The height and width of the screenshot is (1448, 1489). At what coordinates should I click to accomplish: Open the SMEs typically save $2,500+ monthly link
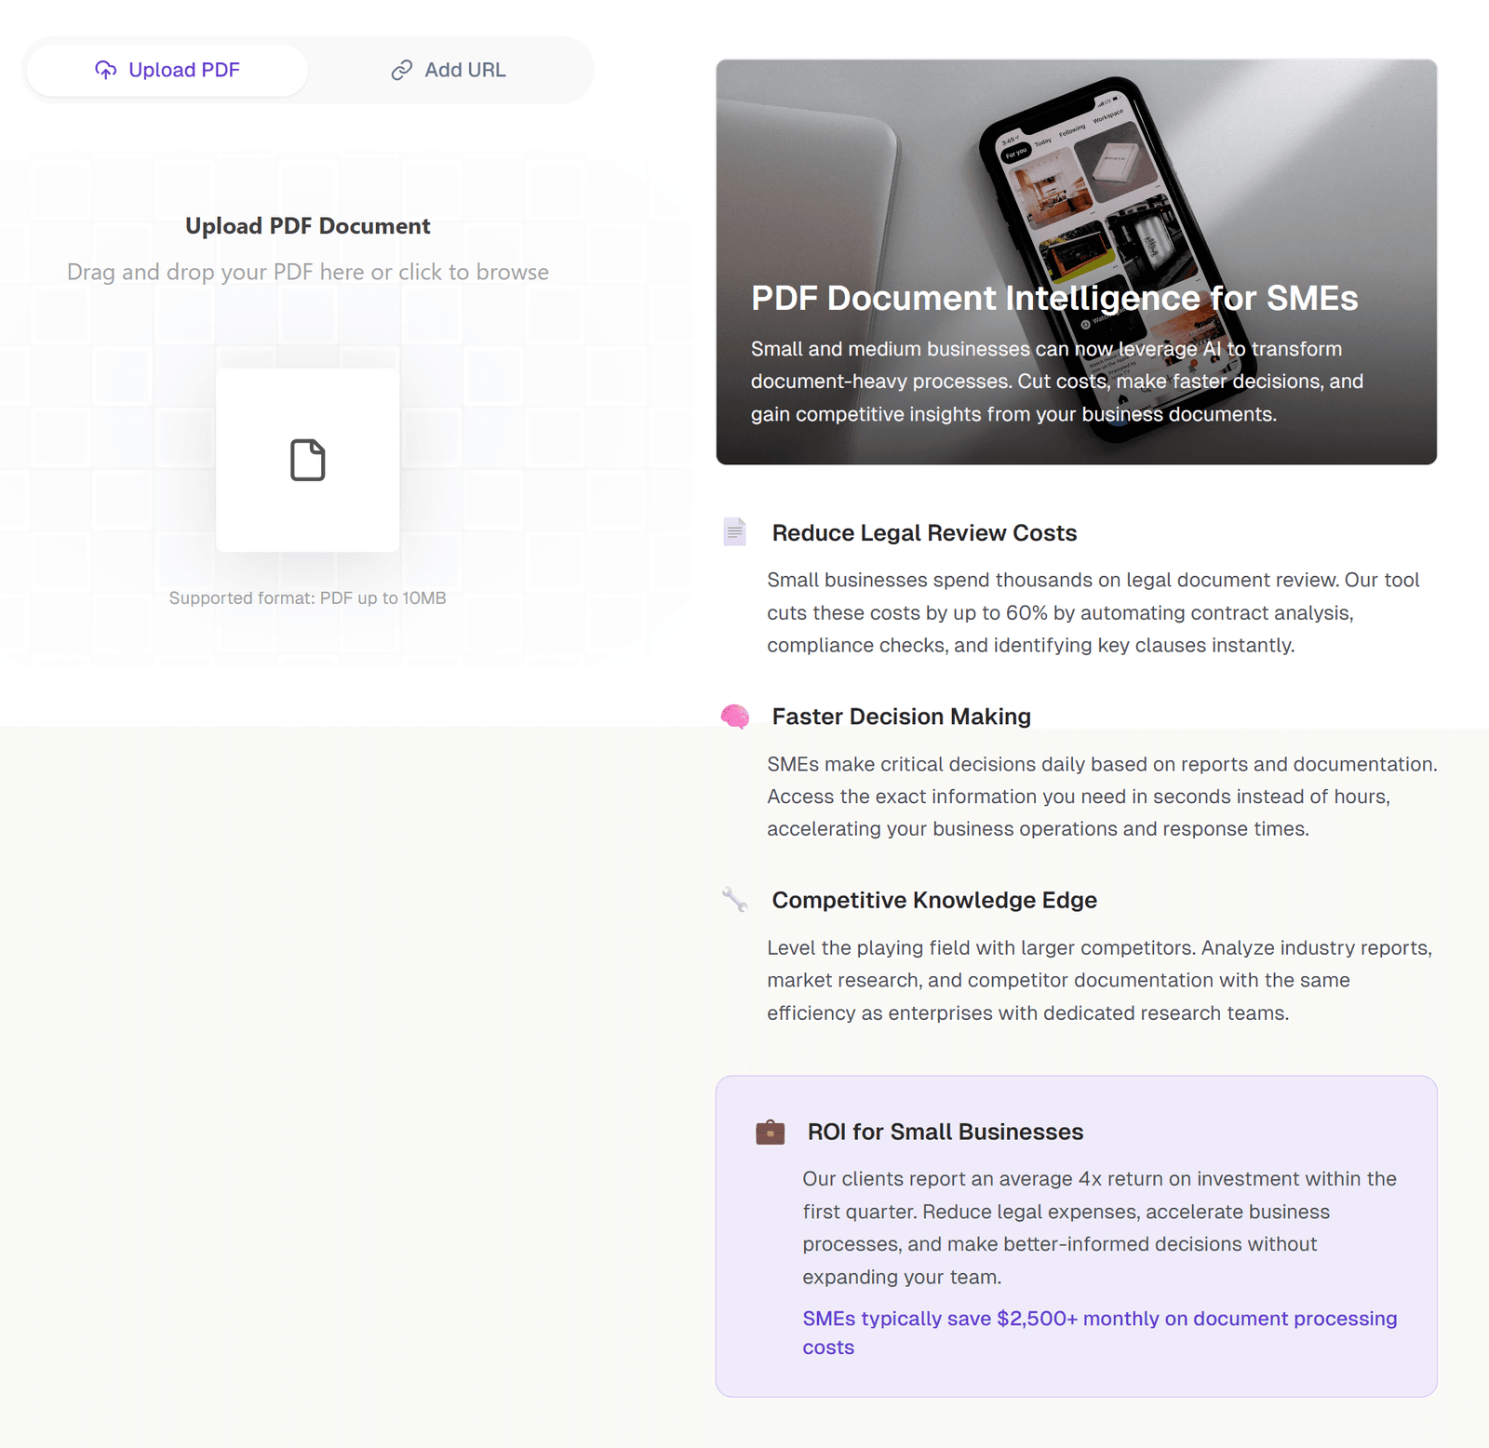point(1099,1333)
